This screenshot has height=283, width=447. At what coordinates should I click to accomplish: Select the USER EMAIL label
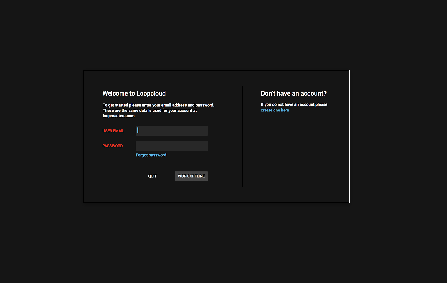113,131
